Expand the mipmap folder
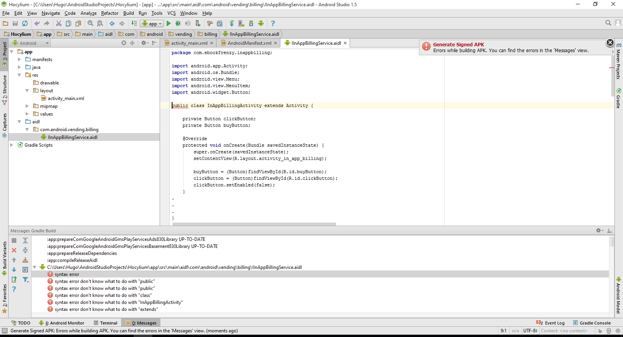This screenshot has height=337, width=623. pyautogui.click(x=27, y=106)
